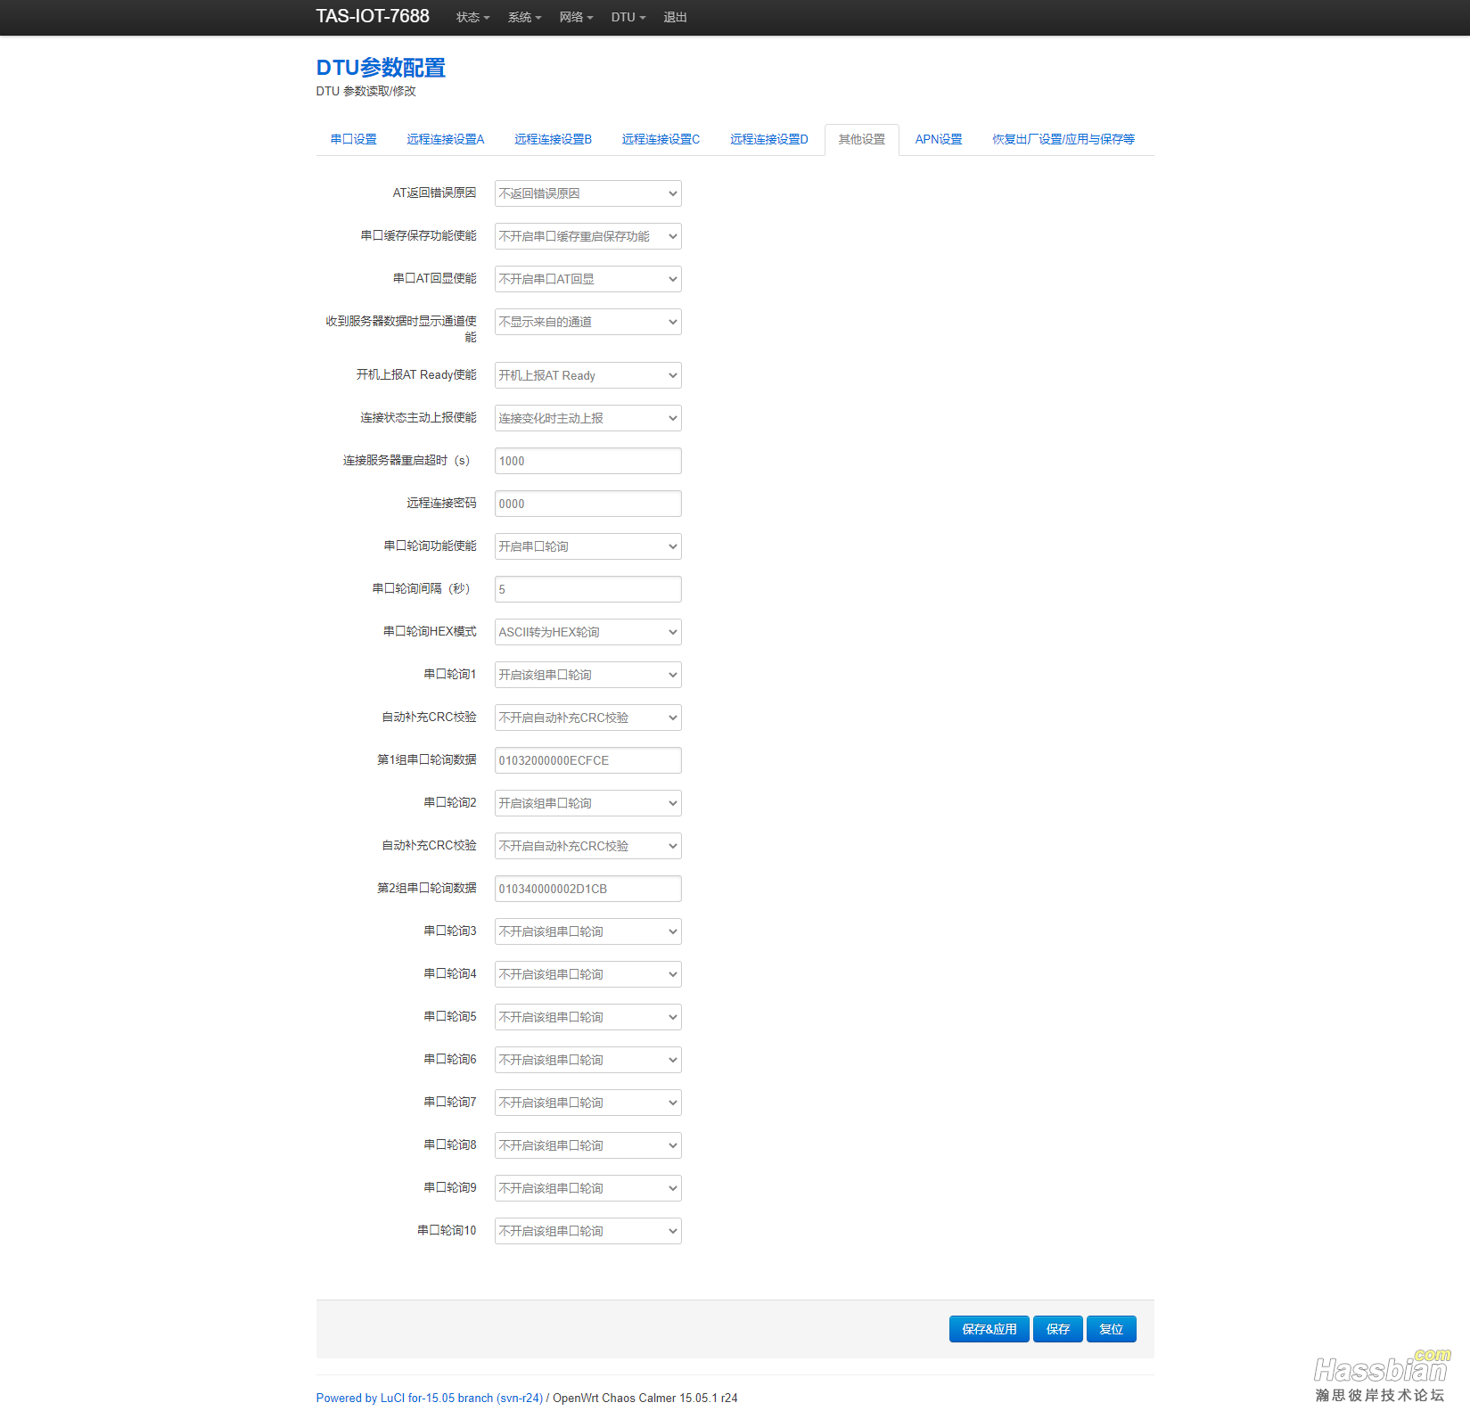Open the 开机上报AT Ready使能 dropdown

(588, 375)
